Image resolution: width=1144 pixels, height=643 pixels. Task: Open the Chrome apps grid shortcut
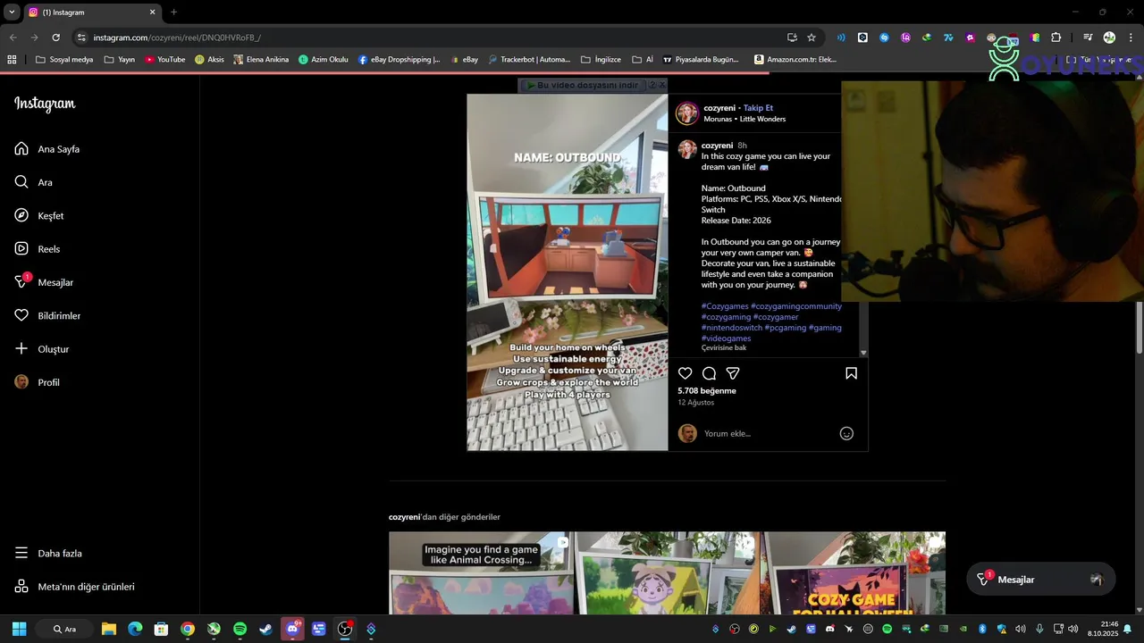12,60
